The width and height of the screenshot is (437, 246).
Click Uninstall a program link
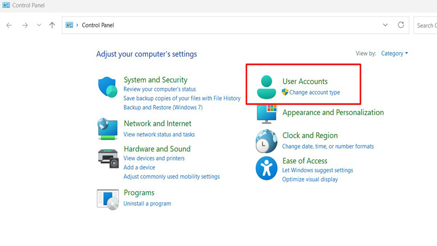coord(147,203)
